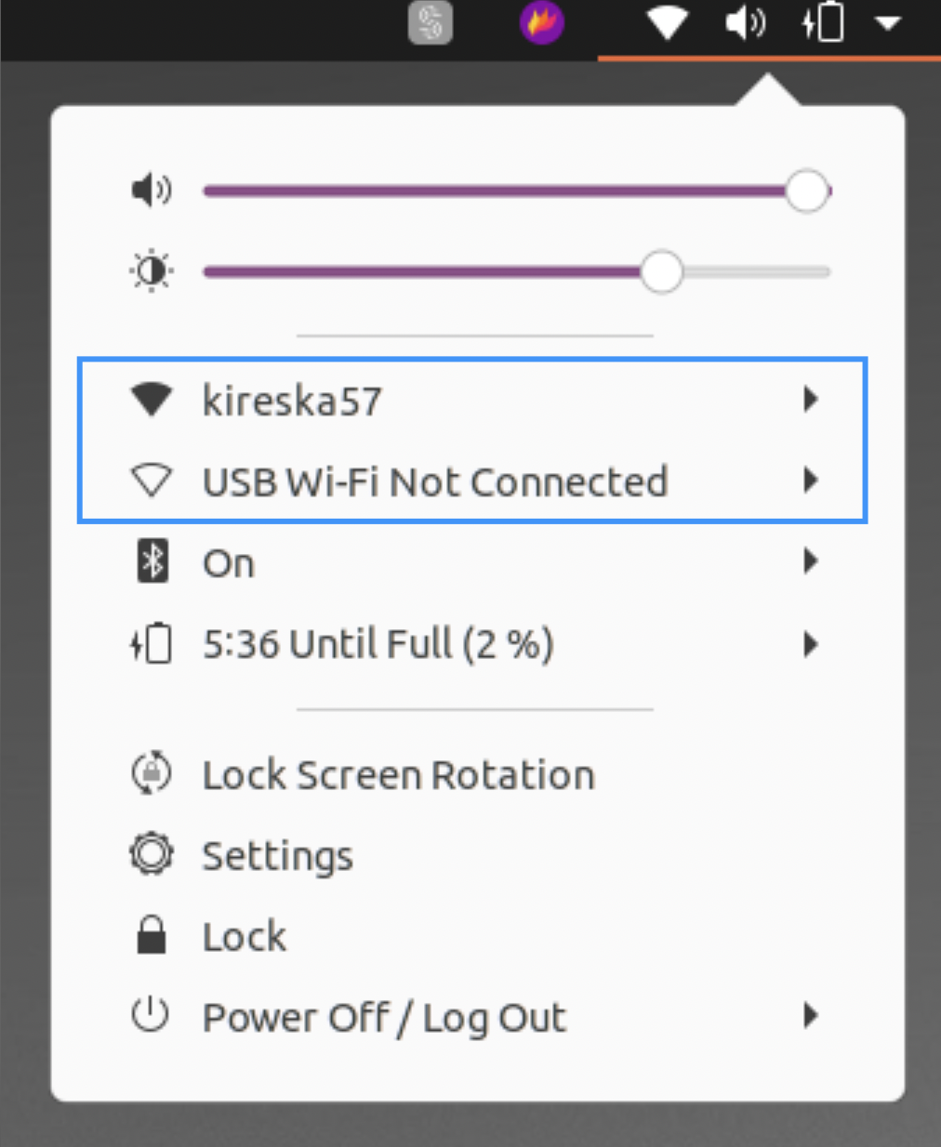941x1147 pixels.
Task: Click the Power Off / Log Out label
Action: (384, 1018)
